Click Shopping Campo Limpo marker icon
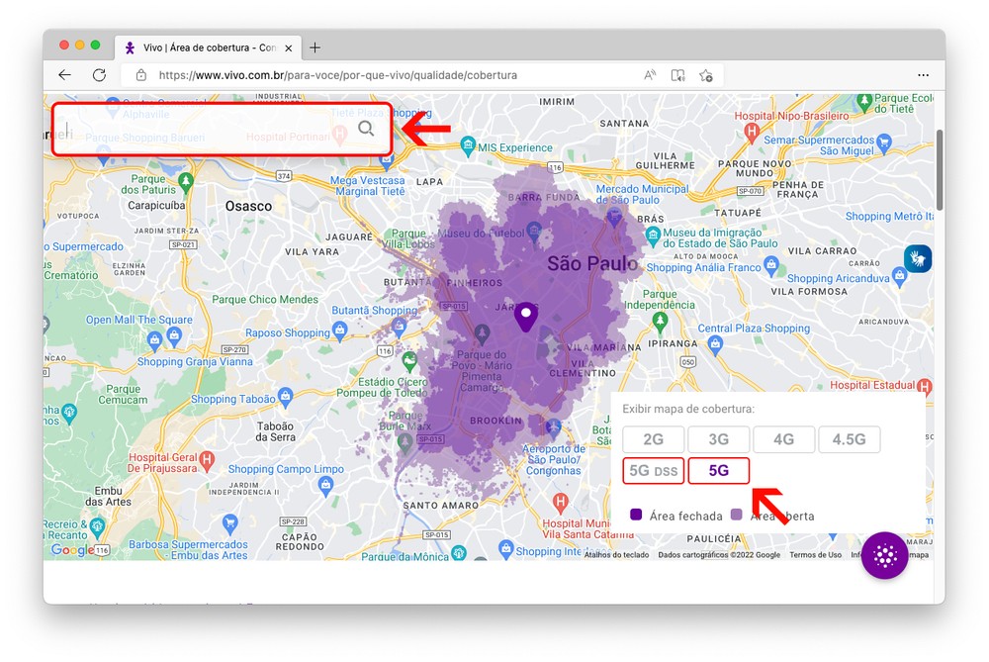 pyautogui.click(x=325, y=485)
